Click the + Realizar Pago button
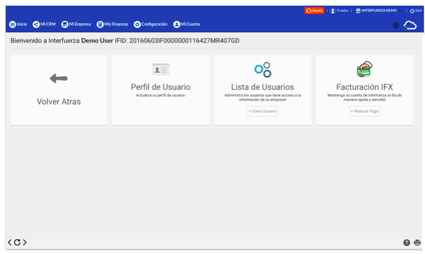The width and height of the screenshot is (425, 254). click(x=365, y=111)
